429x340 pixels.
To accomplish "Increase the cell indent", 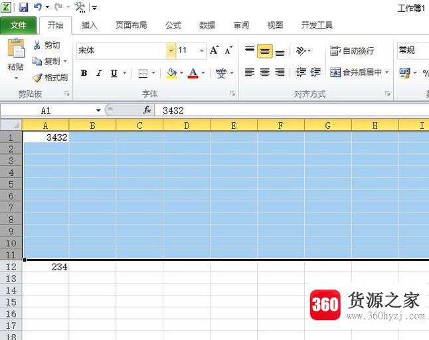I will click(x=315, y=72).
